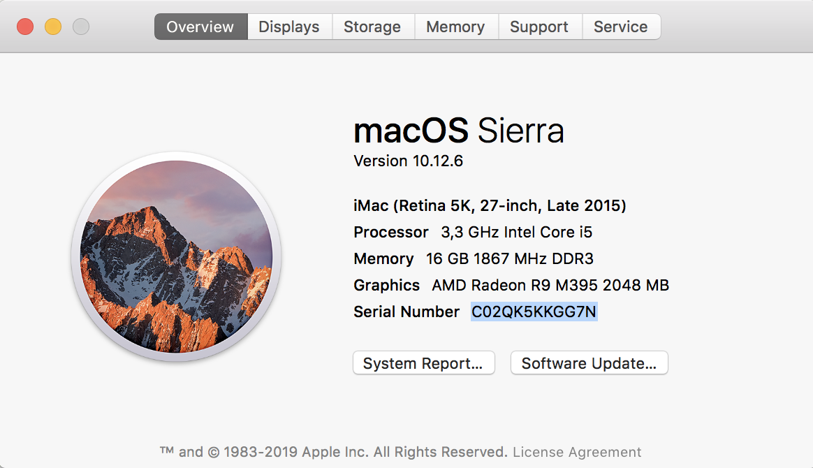Click the 3,3 GHz Intel Core i5 processor value
Viewport: 813px width, 468px height.
click(516, 232)
